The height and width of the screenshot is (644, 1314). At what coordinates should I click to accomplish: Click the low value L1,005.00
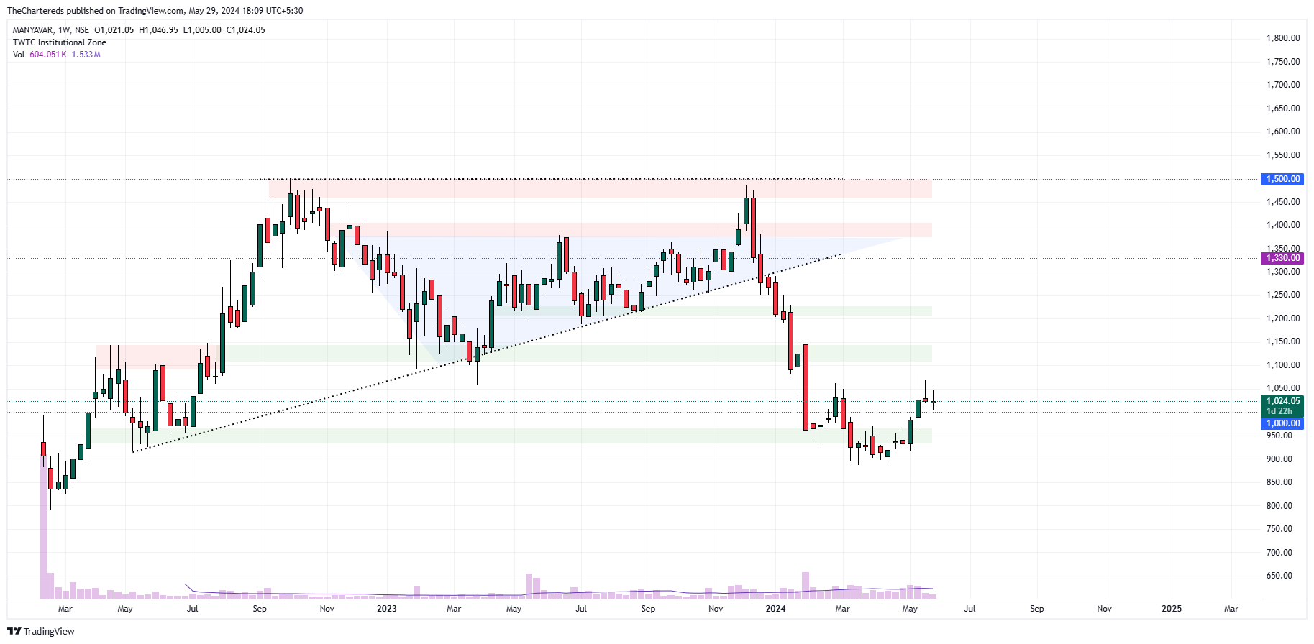[x=202, y=30]
